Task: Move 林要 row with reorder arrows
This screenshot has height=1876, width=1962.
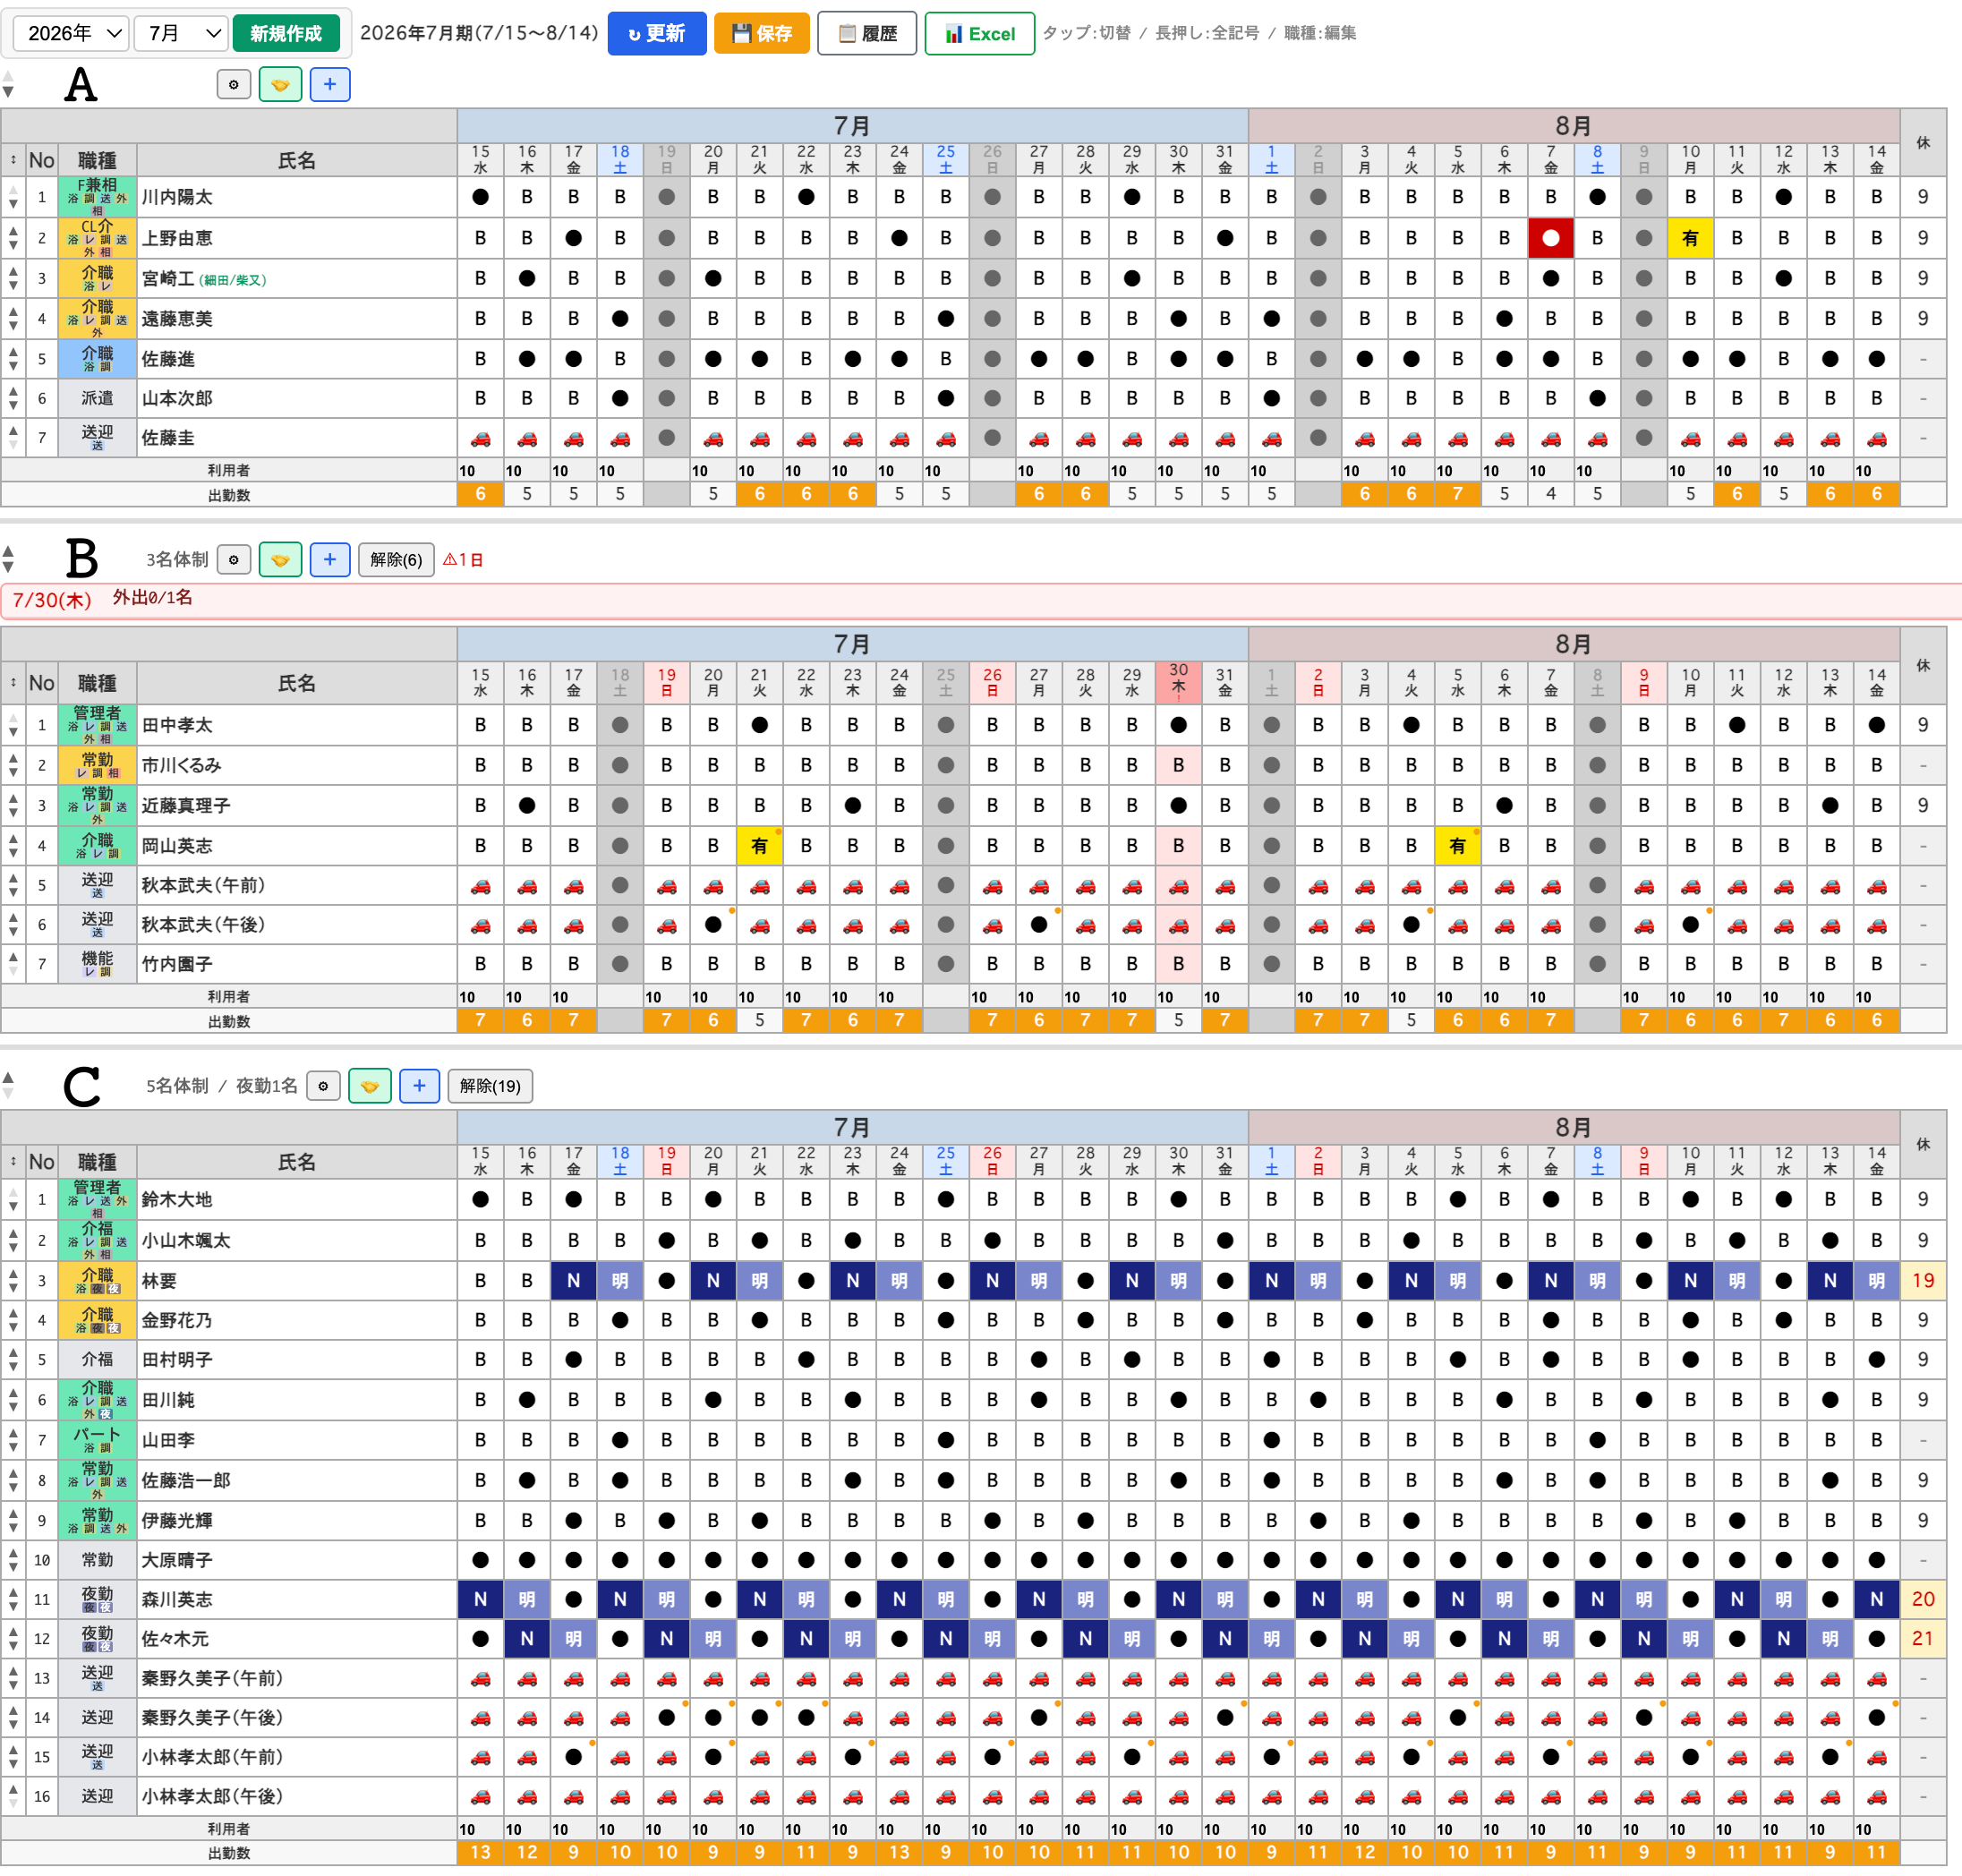Action: point(13,1280)
